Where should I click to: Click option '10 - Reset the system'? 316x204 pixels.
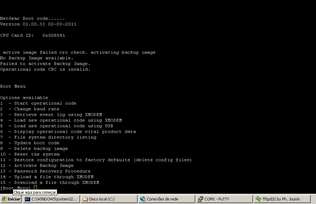coord(30,154)
